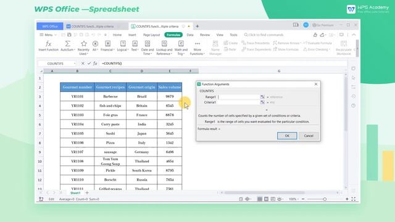The height and width of the screenshot is (222, 395).
Task: Click Create names in the ribbon
Action: (230, 43)
